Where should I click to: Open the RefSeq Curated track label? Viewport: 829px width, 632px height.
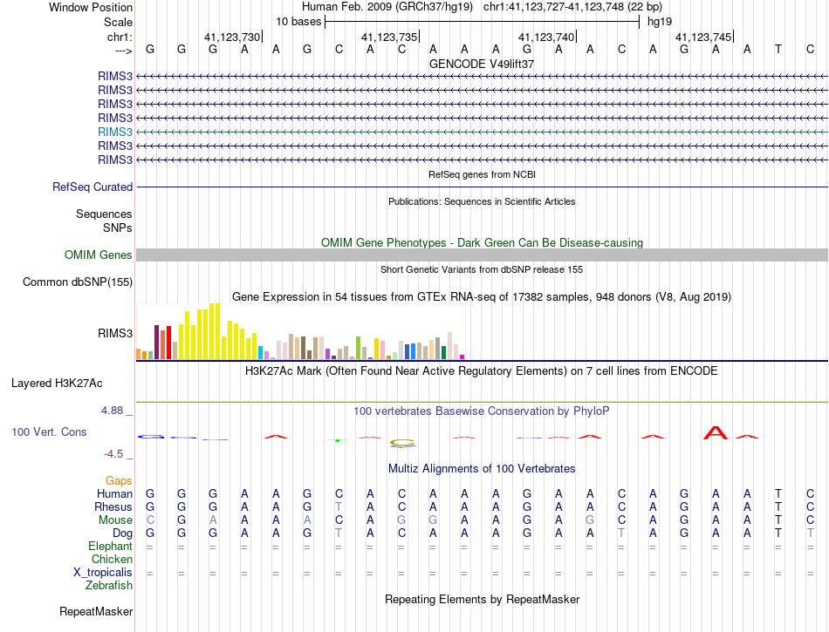click(x=92, y=187)
